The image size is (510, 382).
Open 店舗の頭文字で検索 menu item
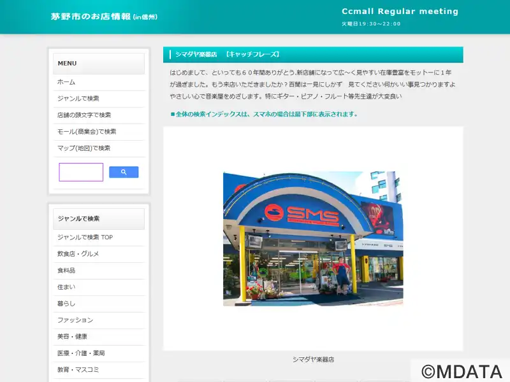click(x=99, y=115)
